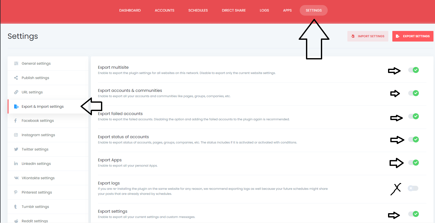435x223 pixels.
Task: Click the URL settings link icon
Action: (16, 92)
